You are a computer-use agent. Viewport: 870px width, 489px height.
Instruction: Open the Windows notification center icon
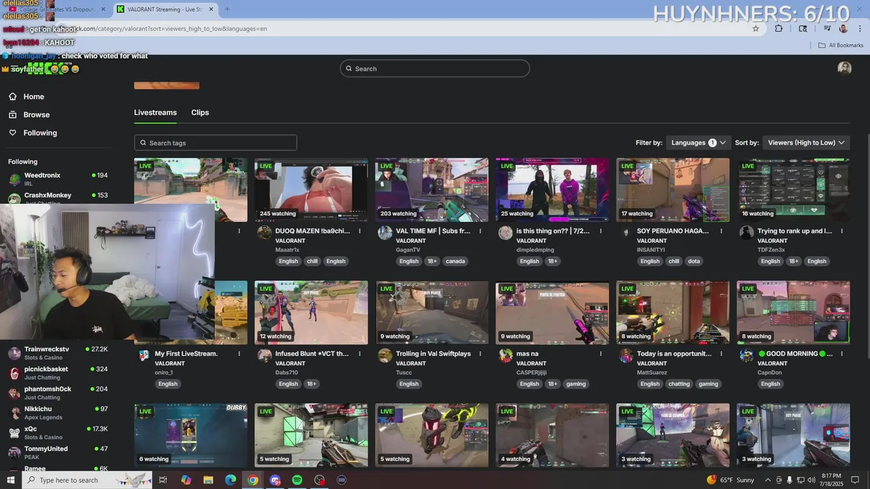[855, 480]
